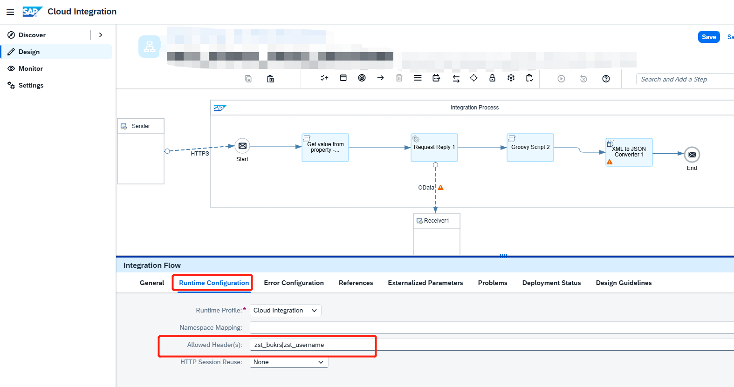Click the events target toolbar icon

[x=362, y=78]
